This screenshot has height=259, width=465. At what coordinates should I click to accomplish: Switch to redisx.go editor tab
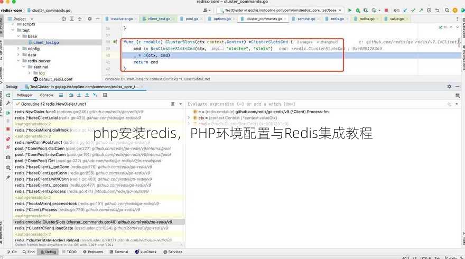click(366, 18)
